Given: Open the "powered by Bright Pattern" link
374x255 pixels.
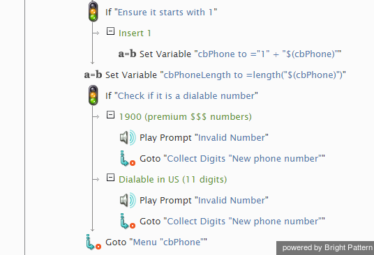Looking at the screenshot, I should 327,248.
